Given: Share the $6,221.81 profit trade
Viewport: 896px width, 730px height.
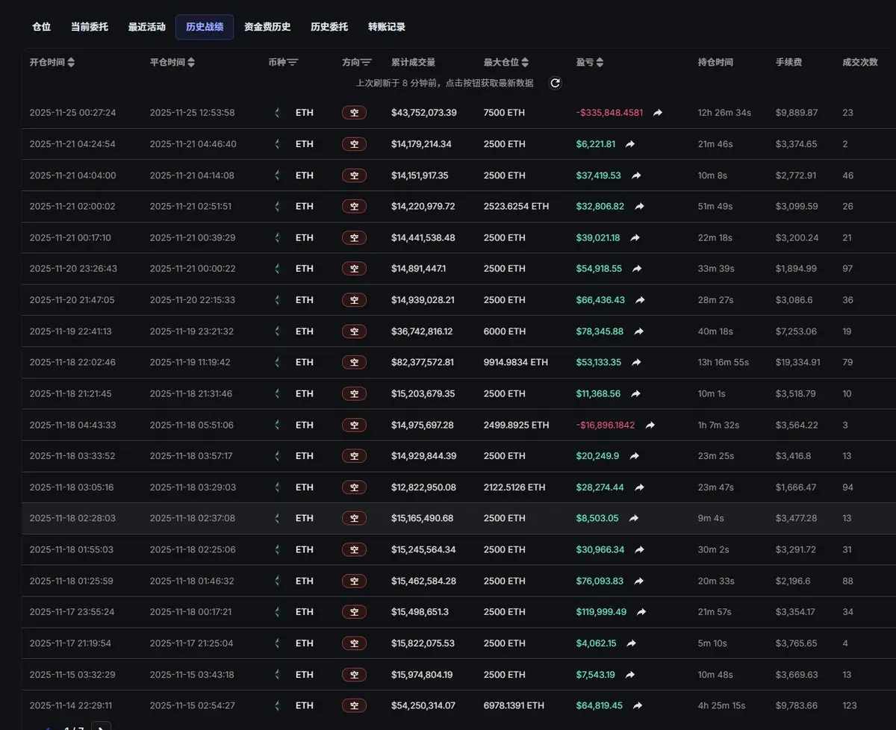Looking at the screenshot, I should pos(630,144).
